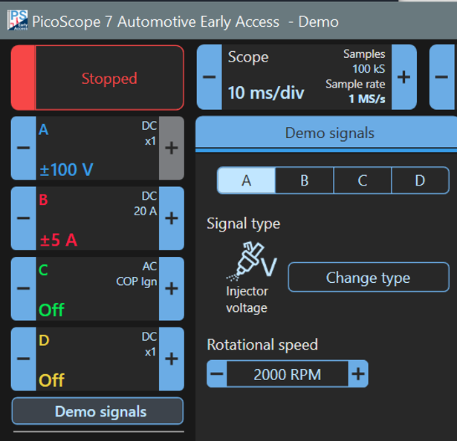Click the Injector voltage signal icon
The image size is (457, 441).
pos(251,261)
